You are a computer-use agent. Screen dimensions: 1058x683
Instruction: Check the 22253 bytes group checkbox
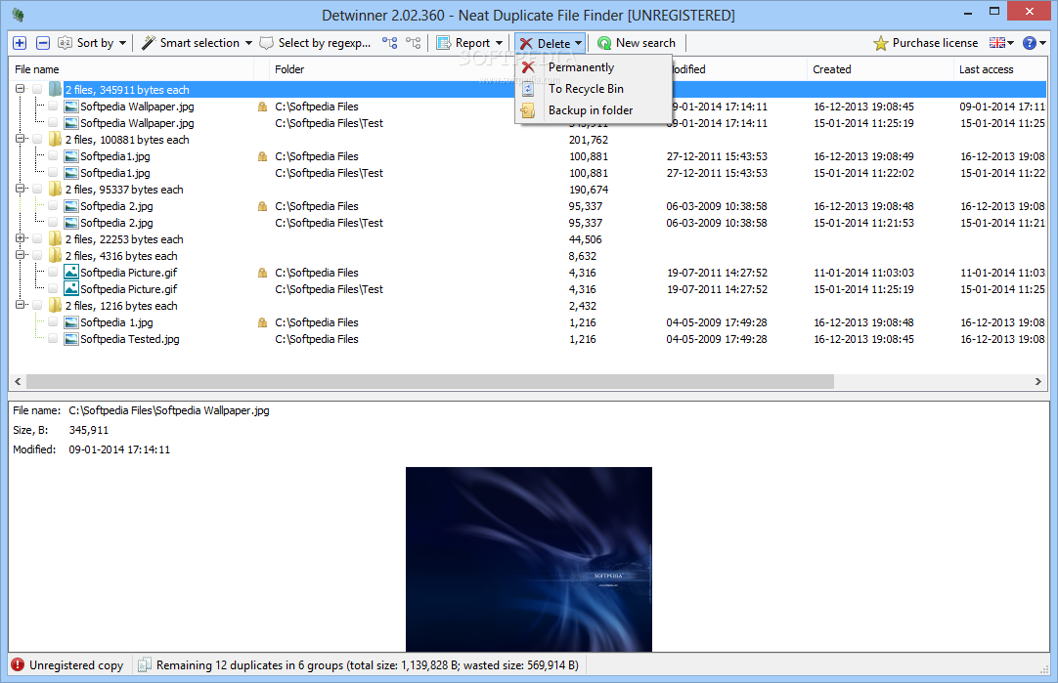(37, 239)
